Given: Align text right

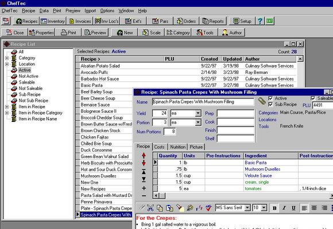Looking at the screenshot, I should pos(324,208).
